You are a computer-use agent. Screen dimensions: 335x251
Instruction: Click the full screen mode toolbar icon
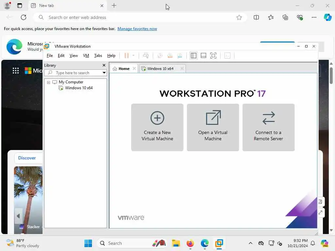coord(213,56)
